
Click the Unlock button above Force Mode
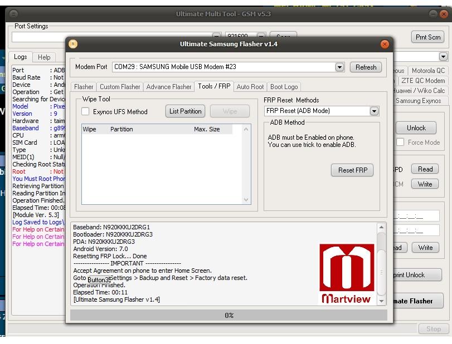click(x=416, y=128)
